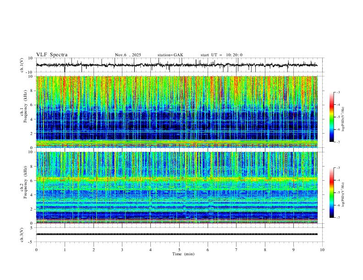Screen dimensions: 363x280
Task: Click the time axis tick label '9'
Action: pos(293,250)
